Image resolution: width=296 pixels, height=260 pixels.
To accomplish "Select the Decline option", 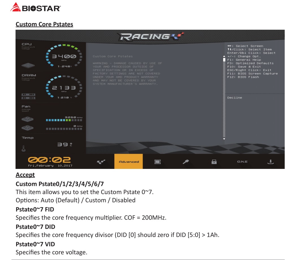I will pos(235,98).
